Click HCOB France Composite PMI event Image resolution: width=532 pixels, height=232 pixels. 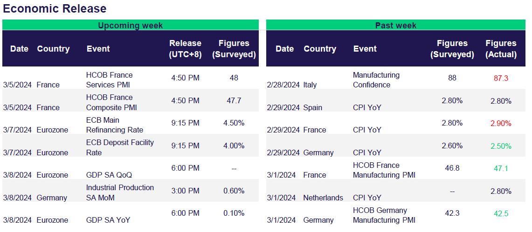pyautogui.click(x=109, y=102)
